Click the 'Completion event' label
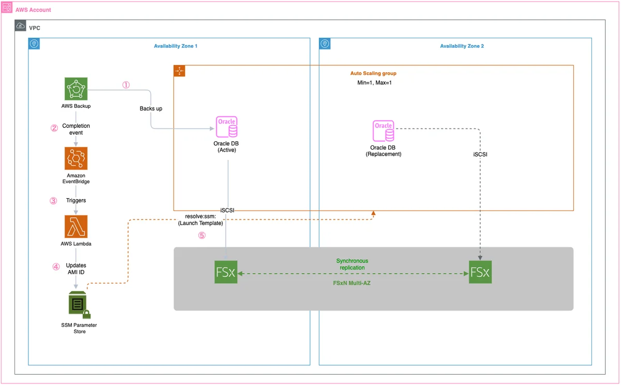The width and height of the screenshot is (621, 385). click(x=76, y=129)
